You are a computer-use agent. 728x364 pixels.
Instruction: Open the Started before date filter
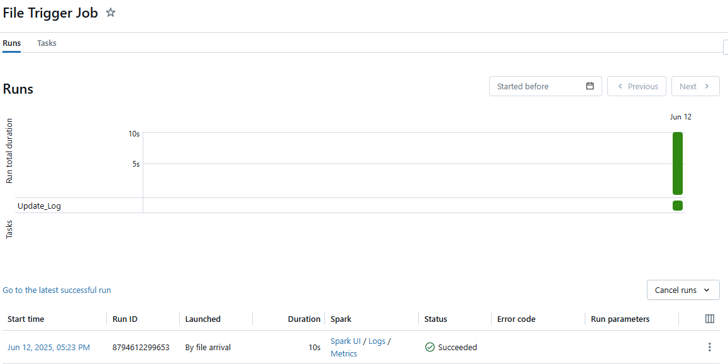click(541, 86)
